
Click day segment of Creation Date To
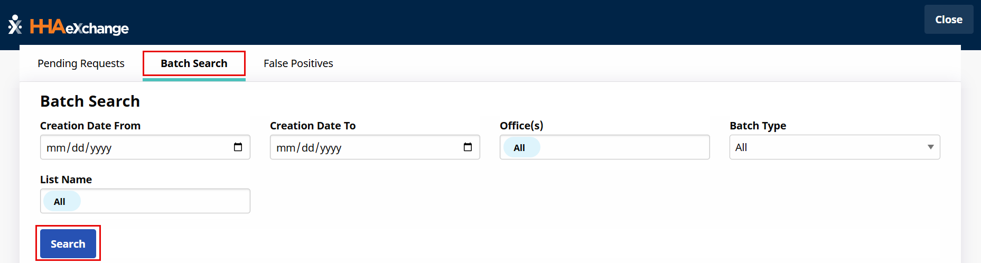click(x=308, y=148)
